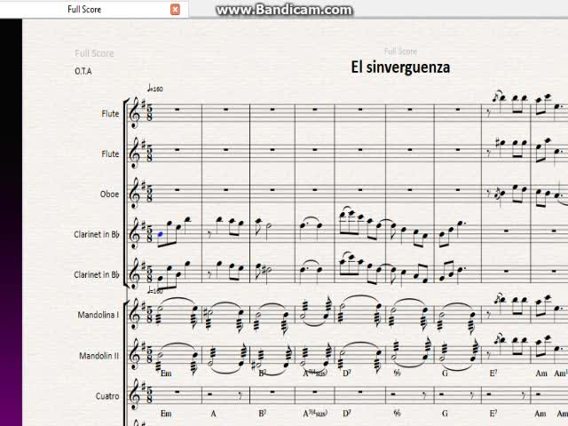Screen dimensions: 568x426
Task: Select the Mandolina I instrument name
Action: [99, 315]
